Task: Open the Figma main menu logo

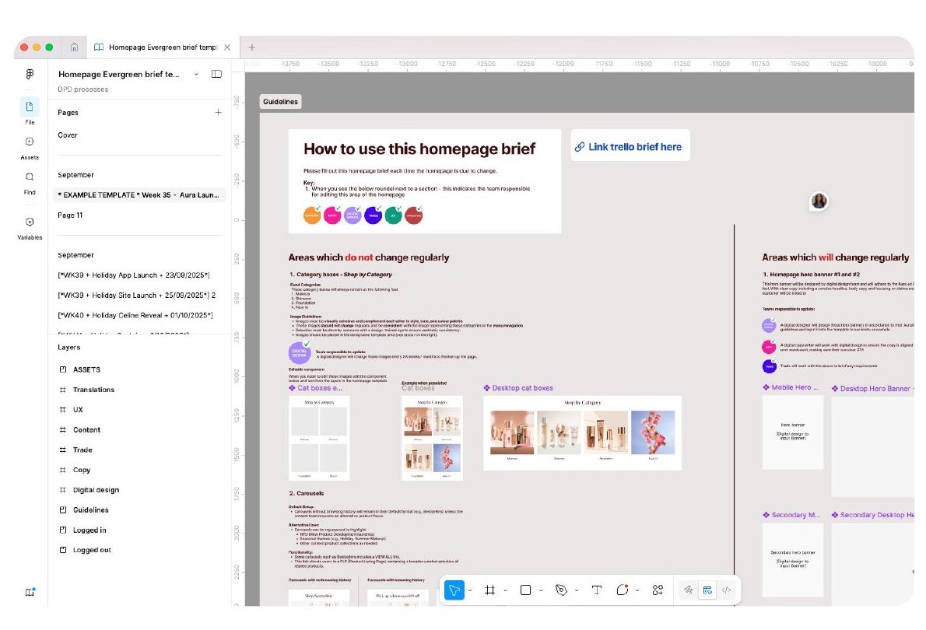Action: pyautogui.click(x=30, y=74)
